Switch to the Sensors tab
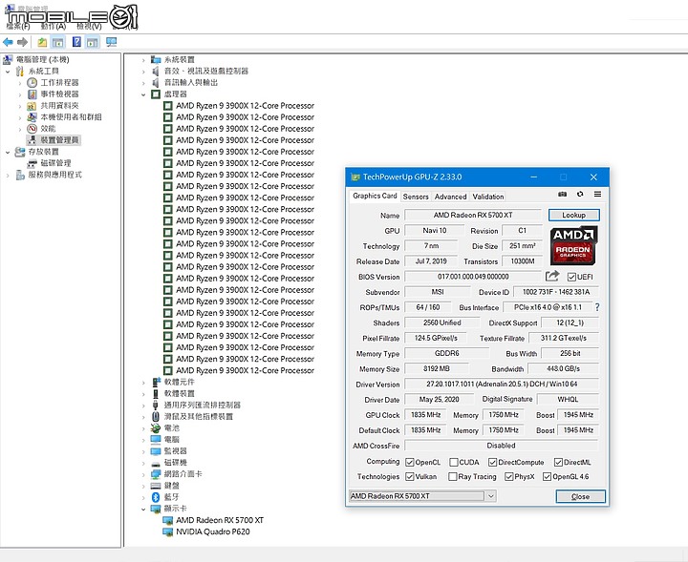Screen dimensions: 688x562 (x=416, y=197)
